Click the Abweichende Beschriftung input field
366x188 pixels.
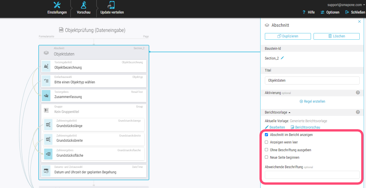[x=312, y=175]
